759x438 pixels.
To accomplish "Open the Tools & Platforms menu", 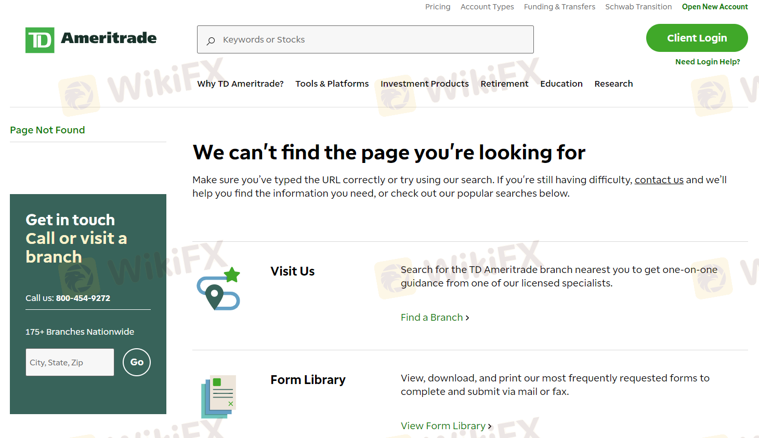I will (332, 84).
